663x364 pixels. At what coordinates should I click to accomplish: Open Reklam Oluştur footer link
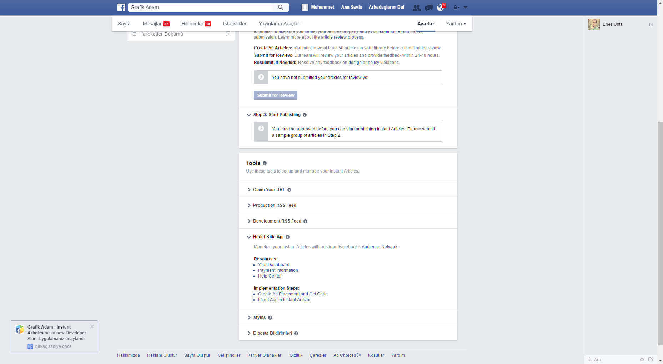pyautogui.click(x=162, y=355)
